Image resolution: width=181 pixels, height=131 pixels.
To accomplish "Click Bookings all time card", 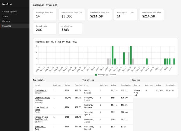I will 125,15.
